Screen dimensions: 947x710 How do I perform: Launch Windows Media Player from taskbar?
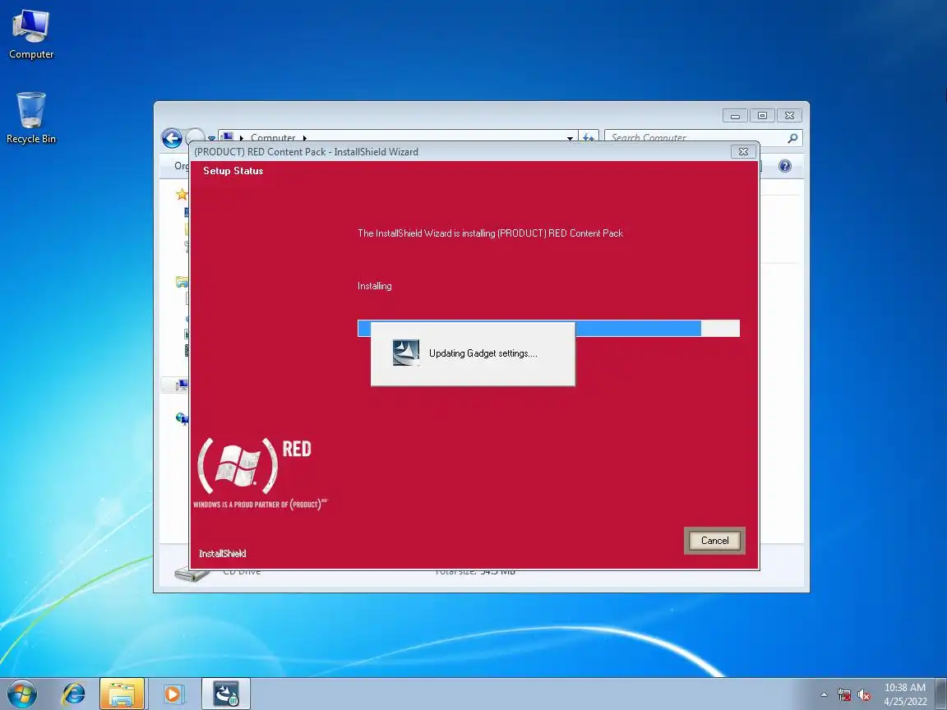coord(173,694)
